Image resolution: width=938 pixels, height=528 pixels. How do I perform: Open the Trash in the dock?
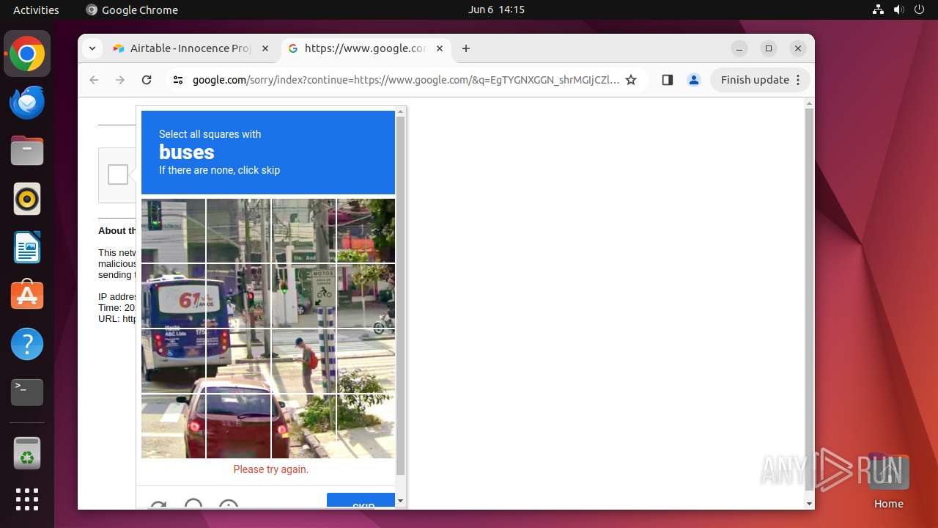point(27,453)
